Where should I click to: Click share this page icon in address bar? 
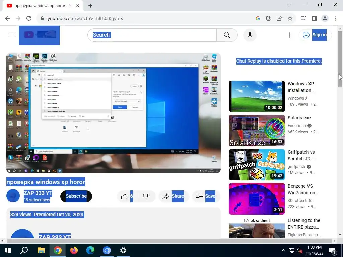(x=279, y=19)
